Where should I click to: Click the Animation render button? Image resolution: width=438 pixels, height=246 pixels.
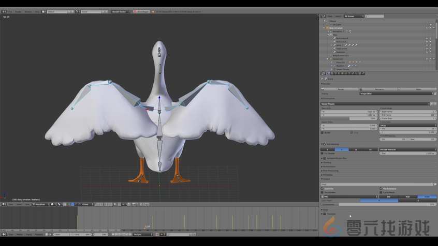coord(378,89)
